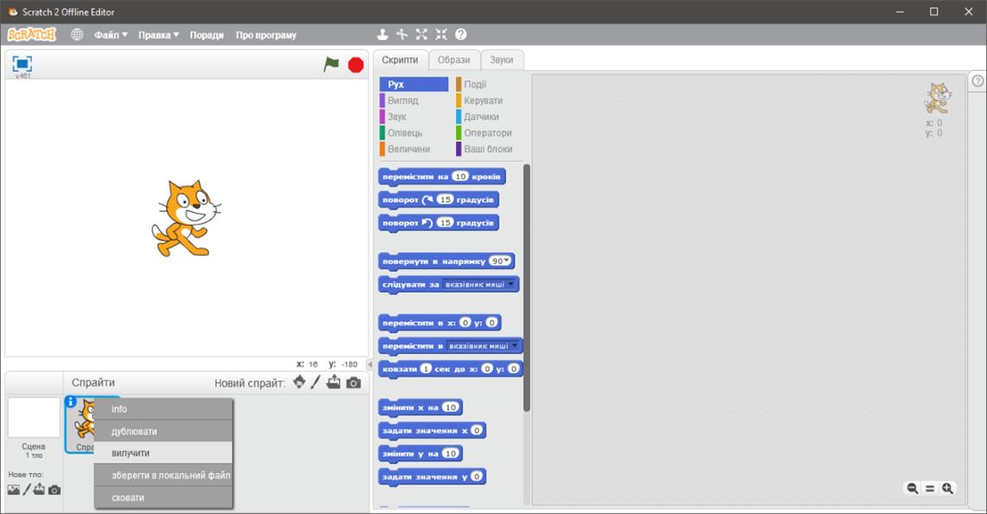
Task: Choose дублювати in the context menu
Action: pos(163,432)
